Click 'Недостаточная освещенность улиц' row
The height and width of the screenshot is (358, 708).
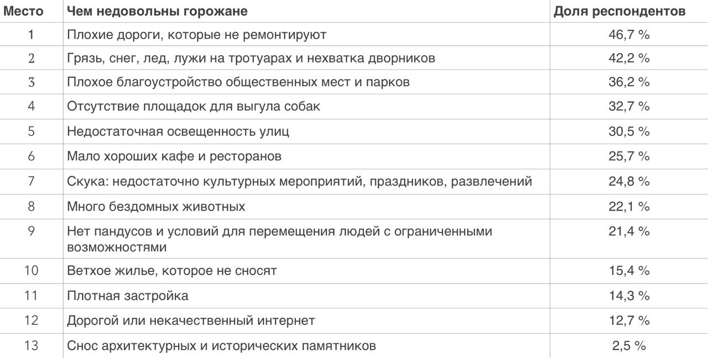click(178, 131)
